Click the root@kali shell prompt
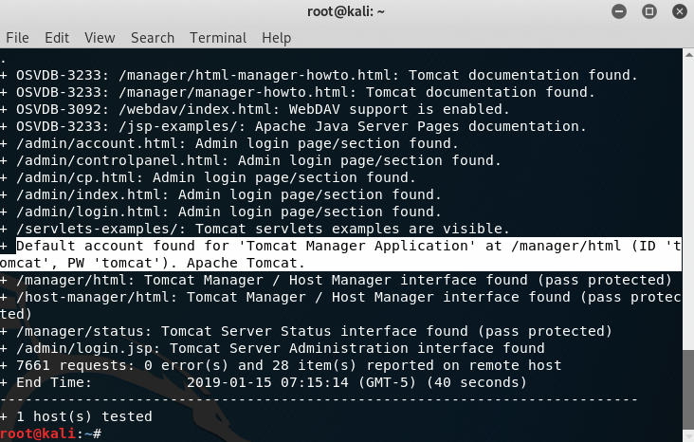The image size is (694, 442). 50,433
